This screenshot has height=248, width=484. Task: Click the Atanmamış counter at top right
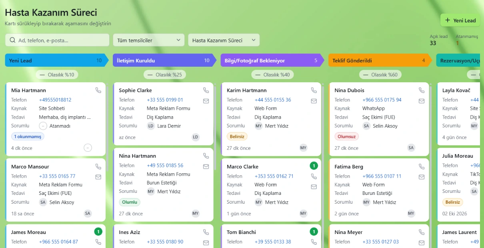click(466, 40)
